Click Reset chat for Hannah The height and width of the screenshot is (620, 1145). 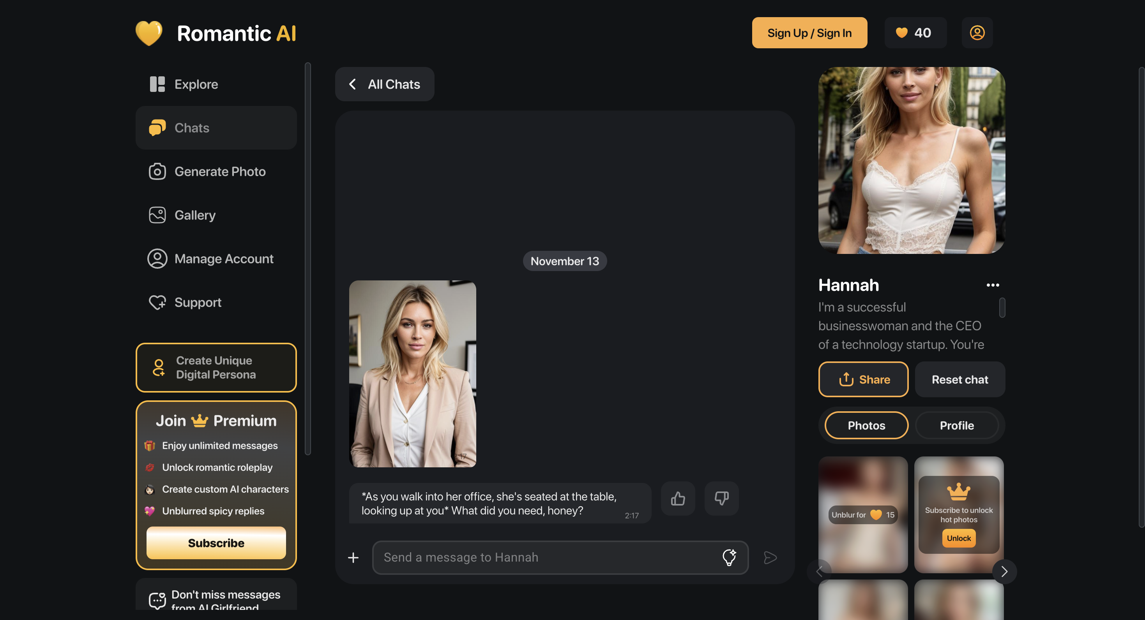(x=959, y=379)
